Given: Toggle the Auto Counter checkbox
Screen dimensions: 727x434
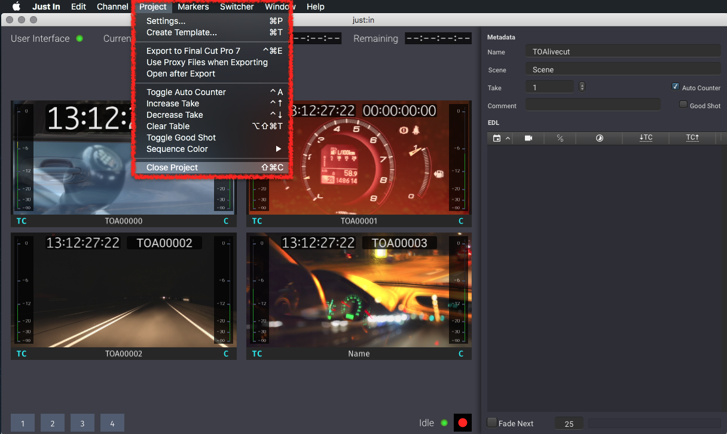Looking at the screenshot, I should point(676,87).
